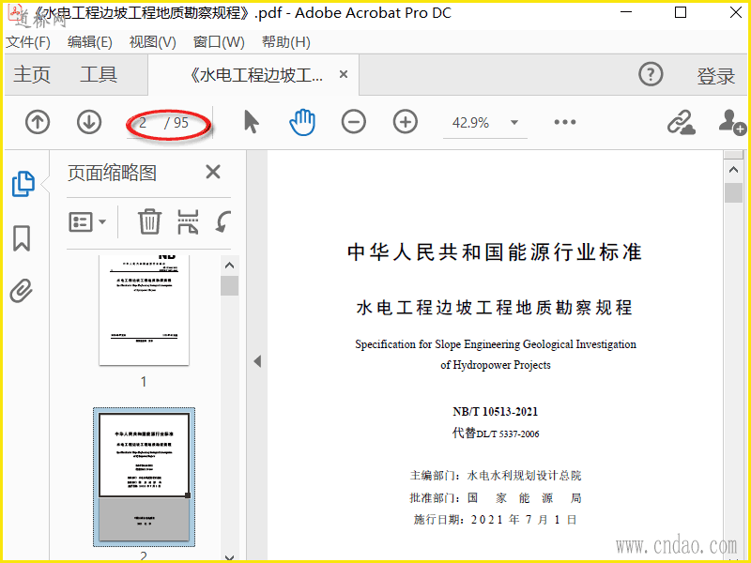Click the page thumbnails pane icon
The height and width of the screenshot is (563, 751).
(23, 184)
